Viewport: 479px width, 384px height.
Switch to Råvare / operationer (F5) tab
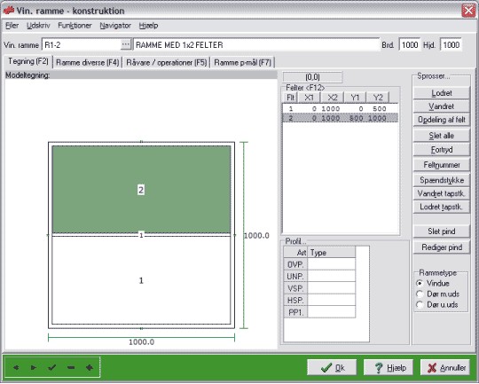167,63
